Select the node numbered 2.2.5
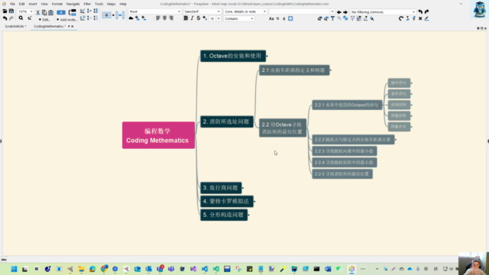 point(342,173)
